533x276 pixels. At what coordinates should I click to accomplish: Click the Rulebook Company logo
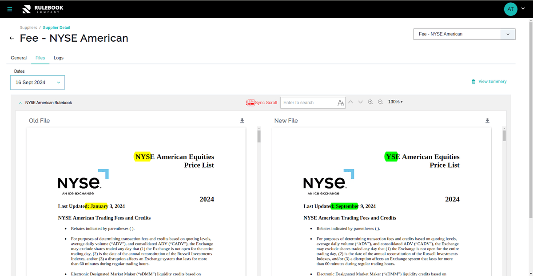43,8
